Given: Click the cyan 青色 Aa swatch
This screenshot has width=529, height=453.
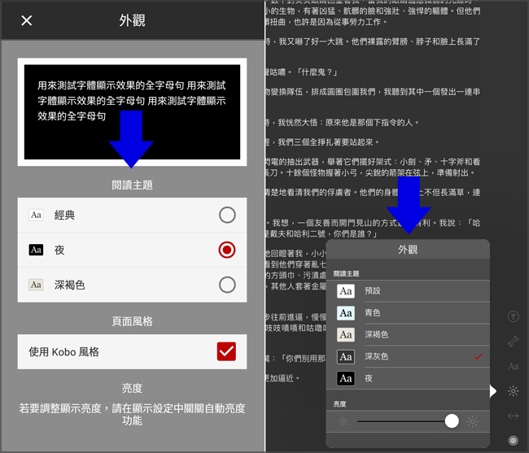Looking at the screenshot, I should (x=346, y=313).
